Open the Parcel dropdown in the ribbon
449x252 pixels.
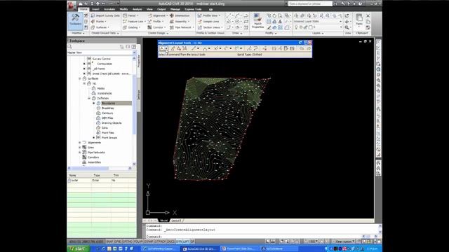pyautogui.click(x=131, y=15)
